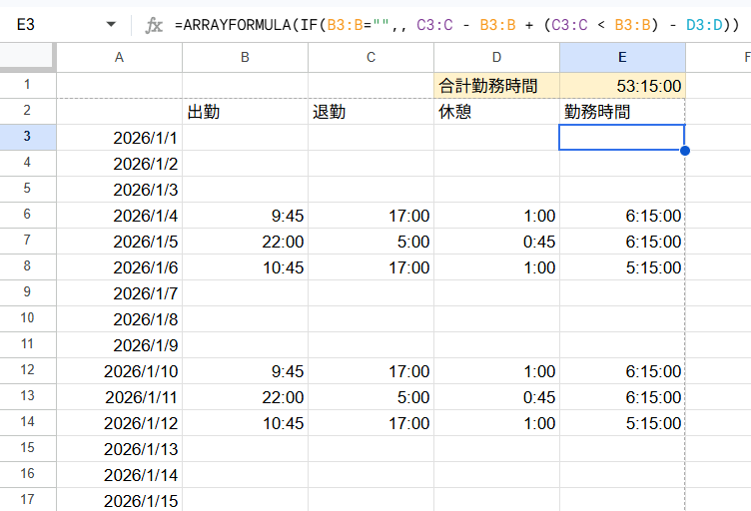Select row 17 header
The image size is (751, 511).
(x=28, y=499)
